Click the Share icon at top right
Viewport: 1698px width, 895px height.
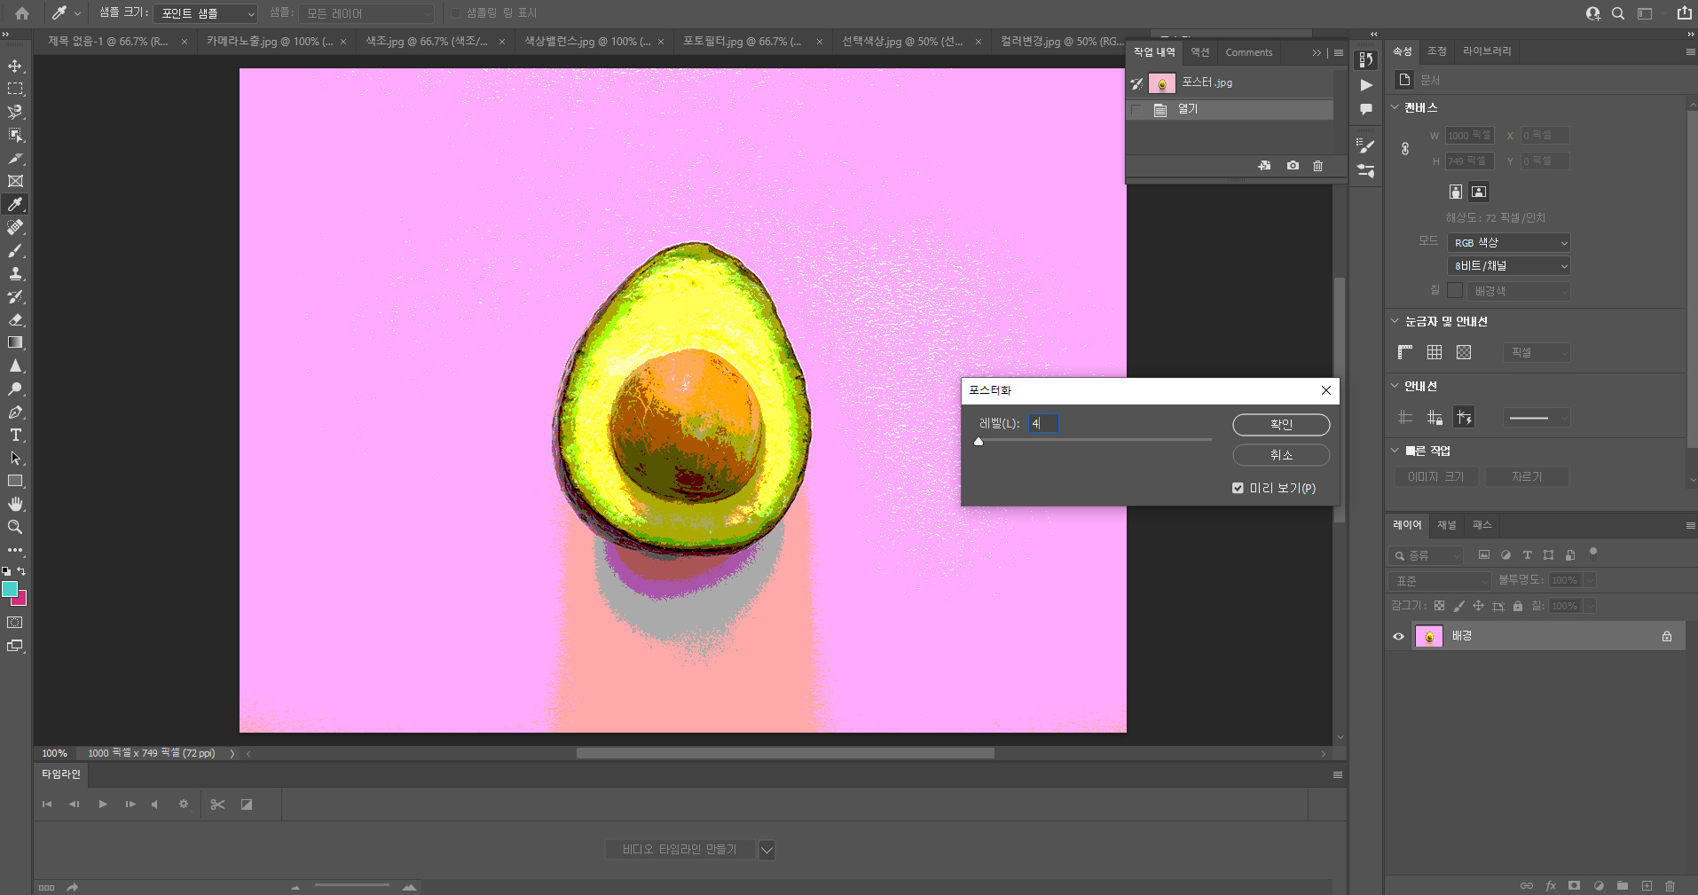click(x=1684, y=13)
